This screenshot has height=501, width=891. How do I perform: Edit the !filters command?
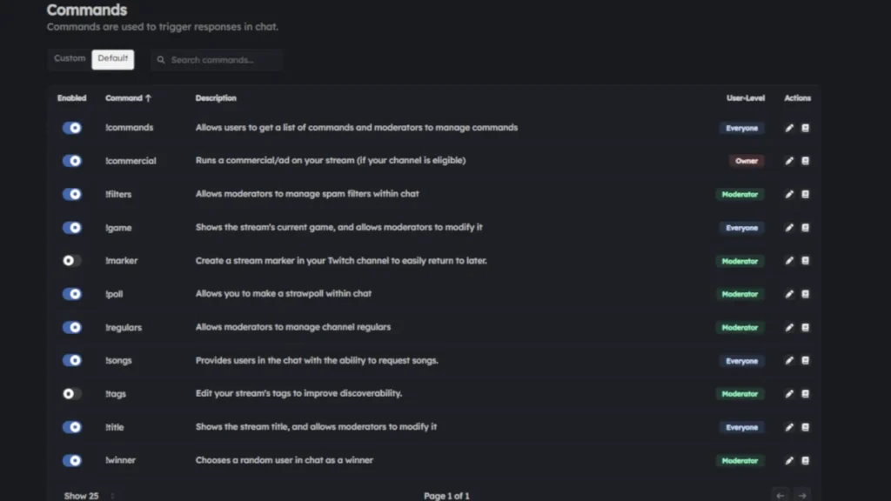(789, 194)
